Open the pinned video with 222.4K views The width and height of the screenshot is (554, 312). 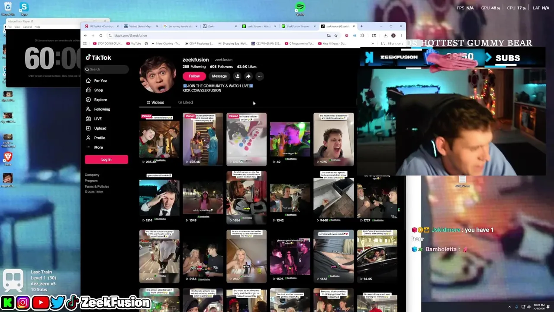point(203,139)
